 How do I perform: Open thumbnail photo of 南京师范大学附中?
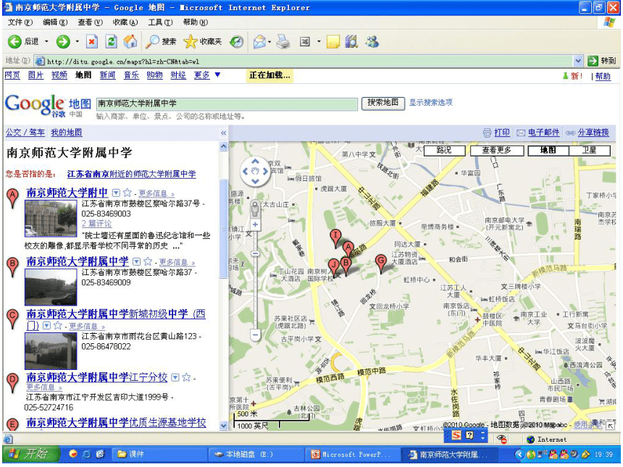point(51,219)
